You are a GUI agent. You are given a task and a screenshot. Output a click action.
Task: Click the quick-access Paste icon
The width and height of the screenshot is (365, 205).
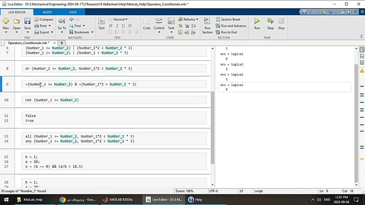(x=324, y=12)
